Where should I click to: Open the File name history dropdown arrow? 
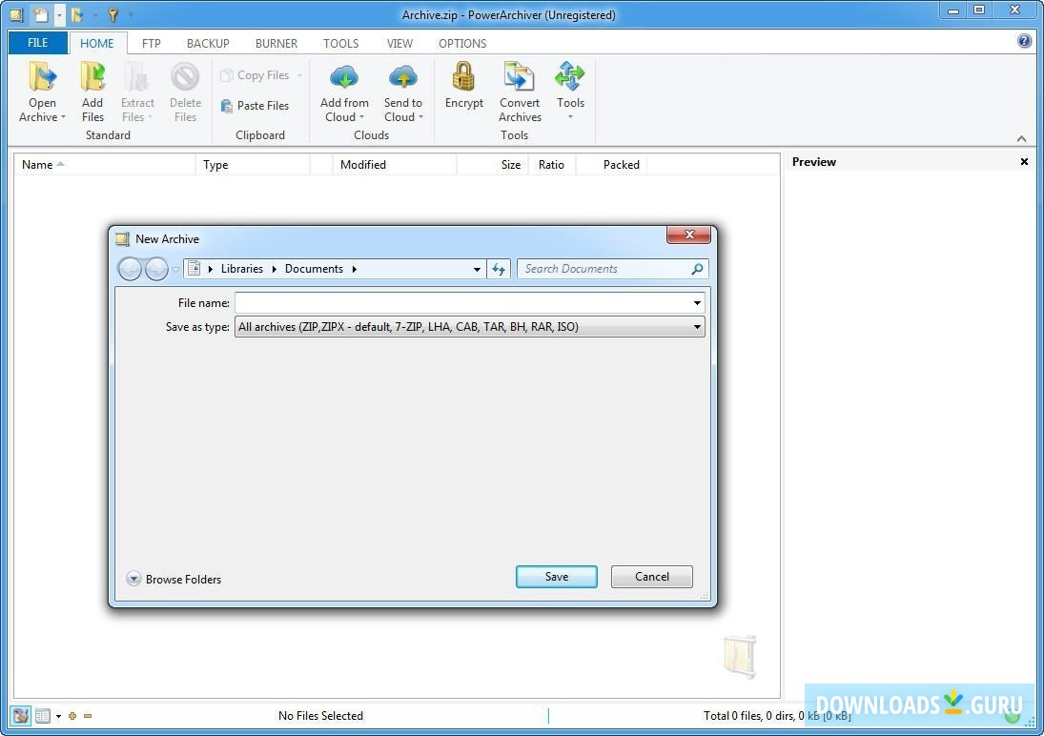[x=697, y=303]
